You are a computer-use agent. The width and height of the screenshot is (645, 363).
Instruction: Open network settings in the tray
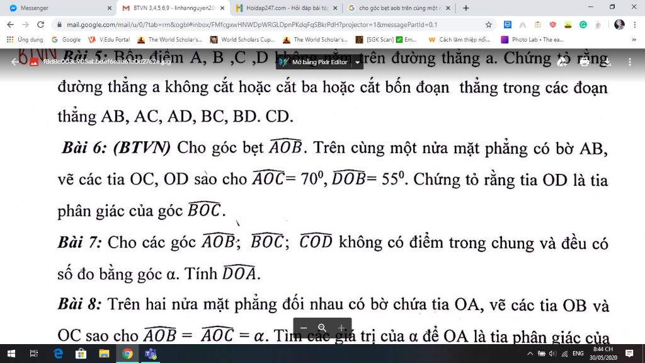(x=565, y=354)
